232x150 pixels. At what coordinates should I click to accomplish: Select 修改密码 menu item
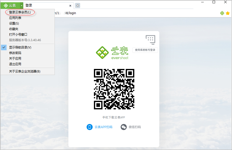click(15, 53)
